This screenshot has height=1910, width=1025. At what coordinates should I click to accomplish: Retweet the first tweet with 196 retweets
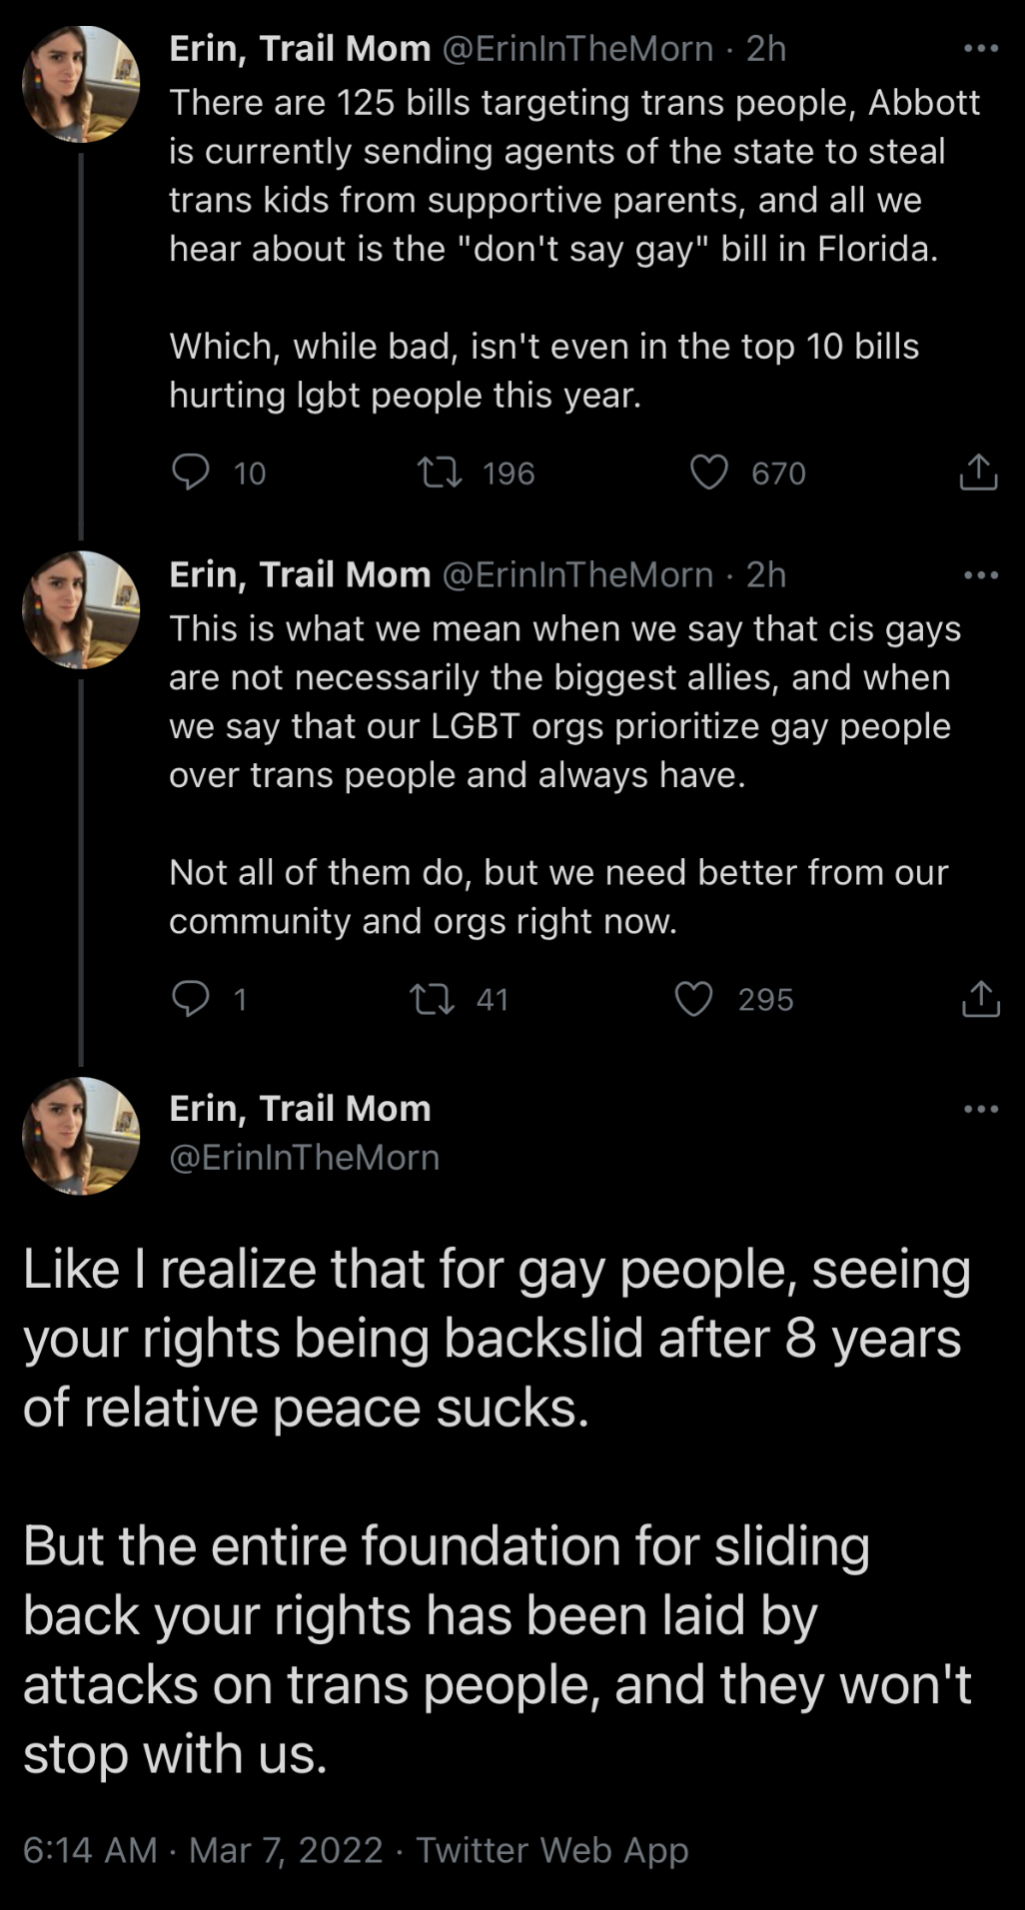pyautogui.click(x=440, y=472)
